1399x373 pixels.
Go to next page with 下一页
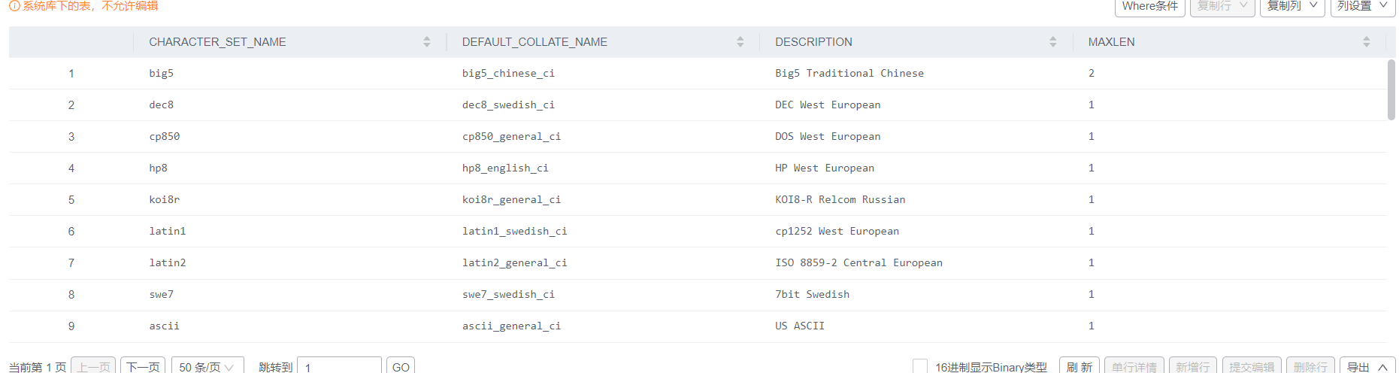click(x=143, y=366)
